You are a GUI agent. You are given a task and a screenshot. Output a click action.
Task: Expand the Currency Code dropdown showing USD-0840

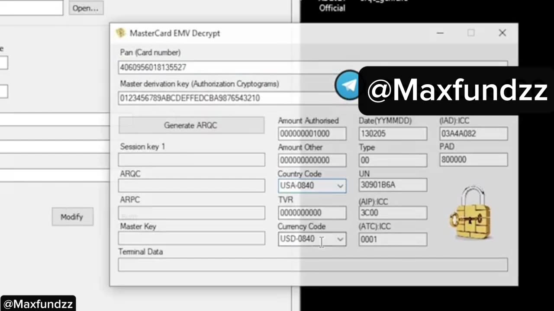click(312, 239)
